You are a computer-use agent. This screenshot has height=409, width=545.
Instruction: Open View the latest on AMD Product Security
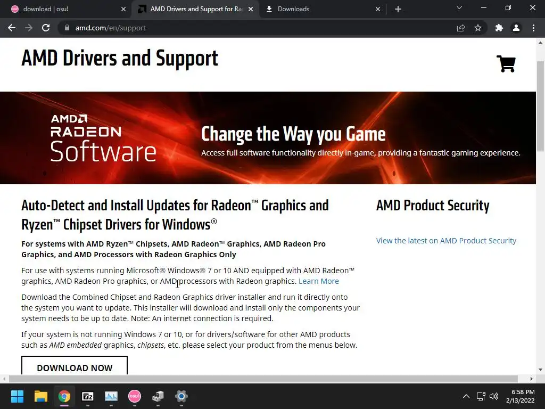446,241
